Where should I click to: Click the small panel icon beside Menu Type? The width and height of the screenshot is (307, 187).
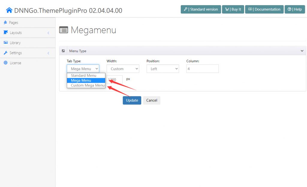[63, 51]
